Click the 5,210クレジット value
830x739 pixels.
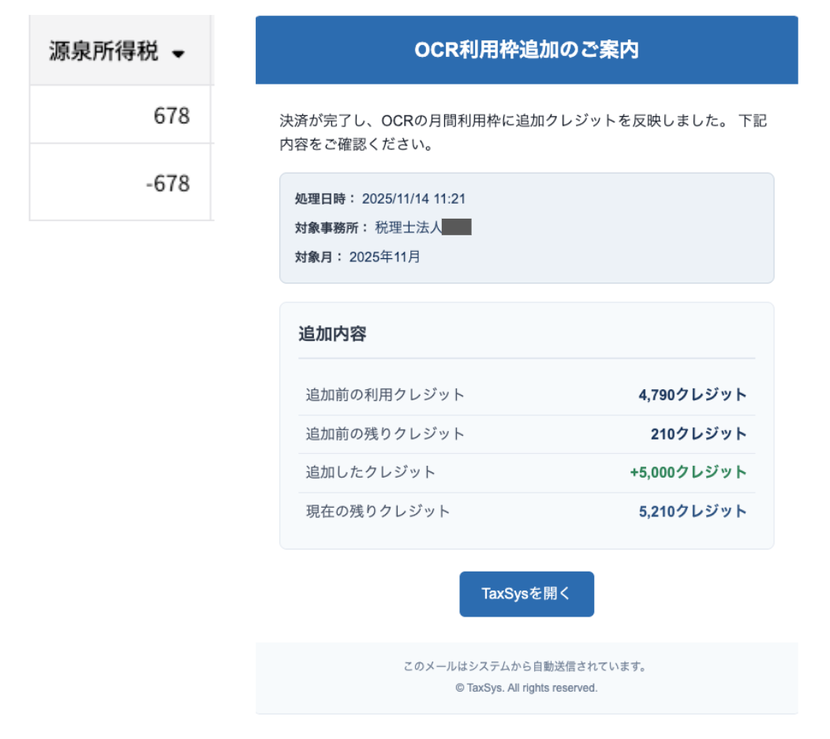(x=693, y=511)
